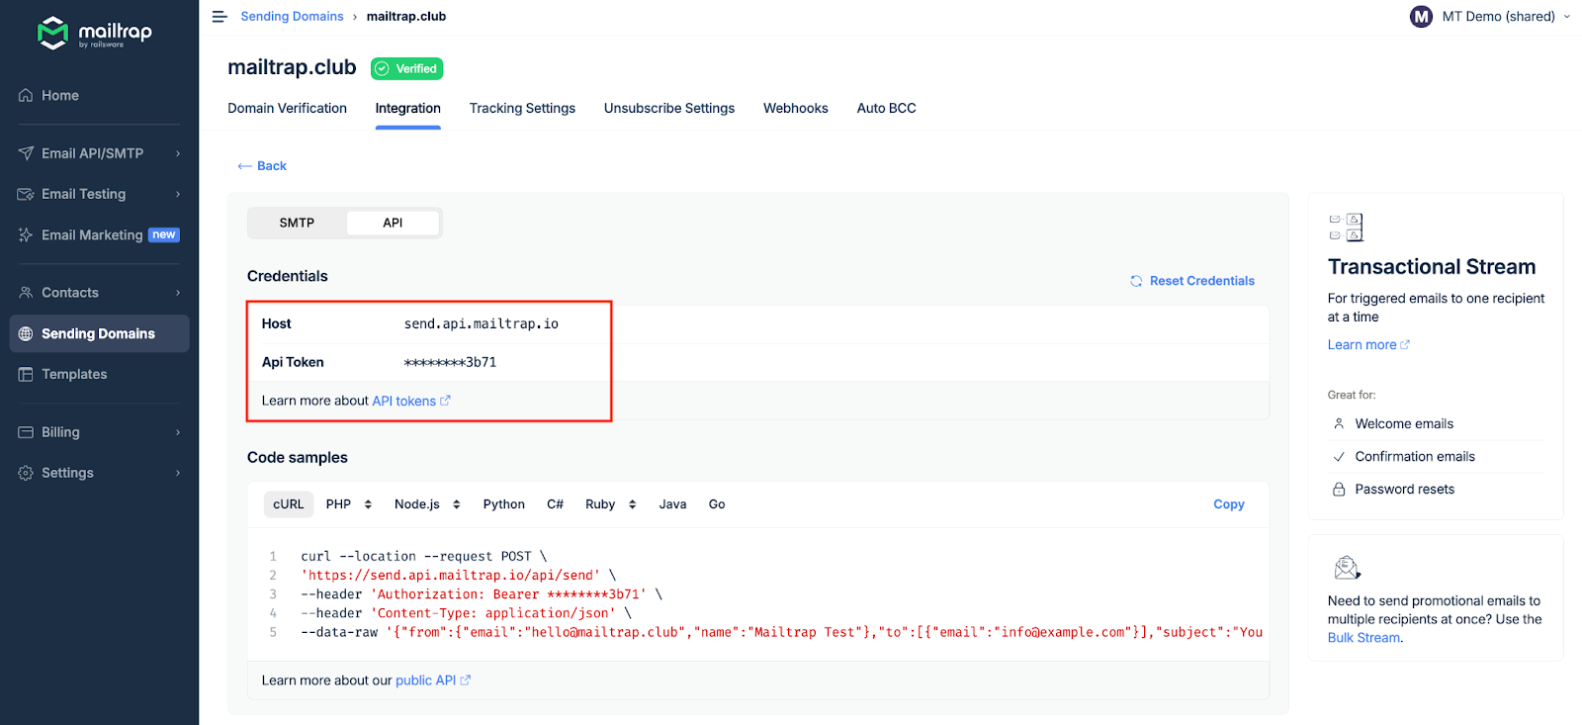Click the Reset Credentials refresh icon
This screenshot has width=1582, height=725.
[1136, 281]
